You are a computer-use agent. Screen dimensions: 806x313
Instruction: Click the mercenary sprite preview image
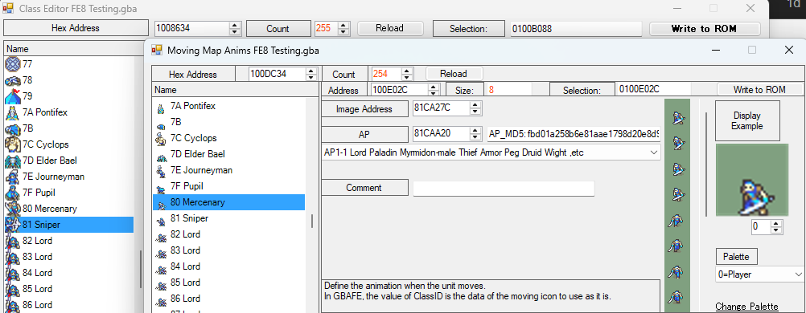coord(751,180)
